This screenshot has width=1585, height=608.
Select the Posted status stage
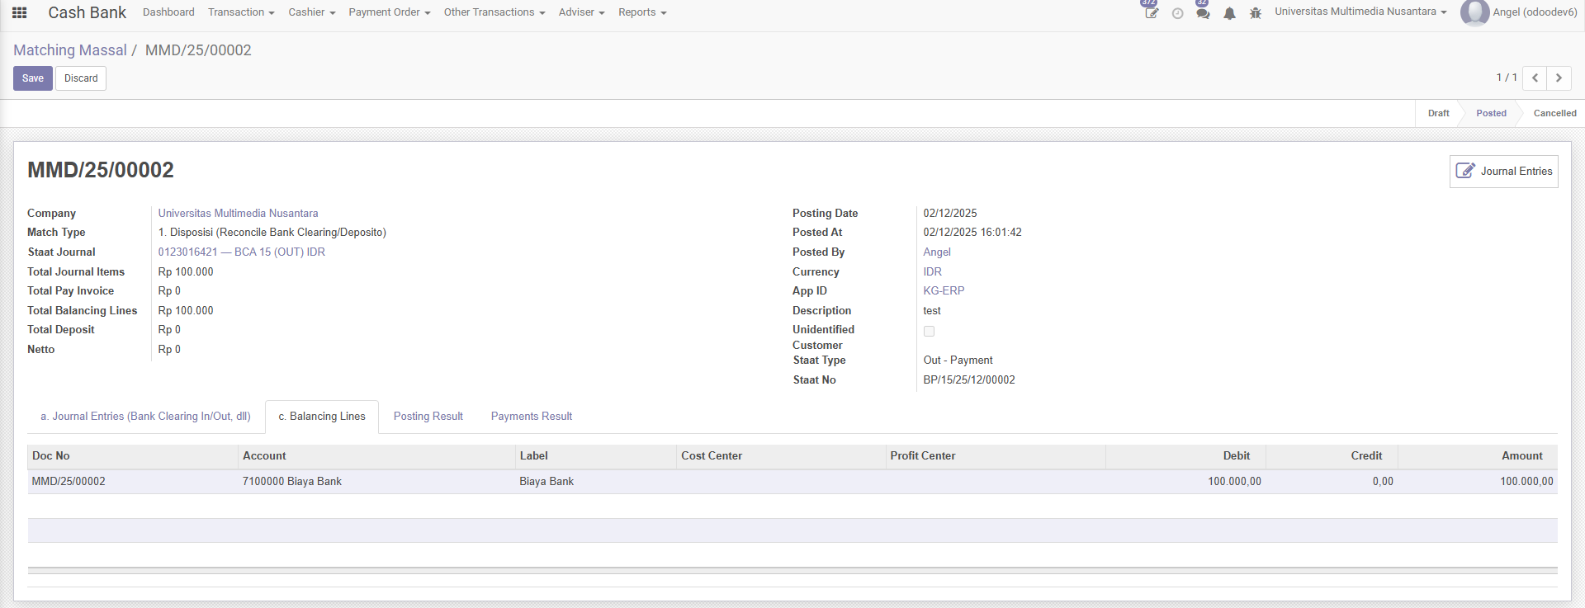point(1491,113)
